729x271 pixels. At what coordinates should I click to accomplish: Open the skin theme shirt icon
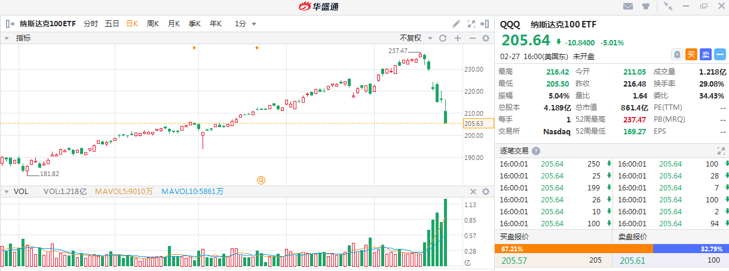(x=646, y=7)
